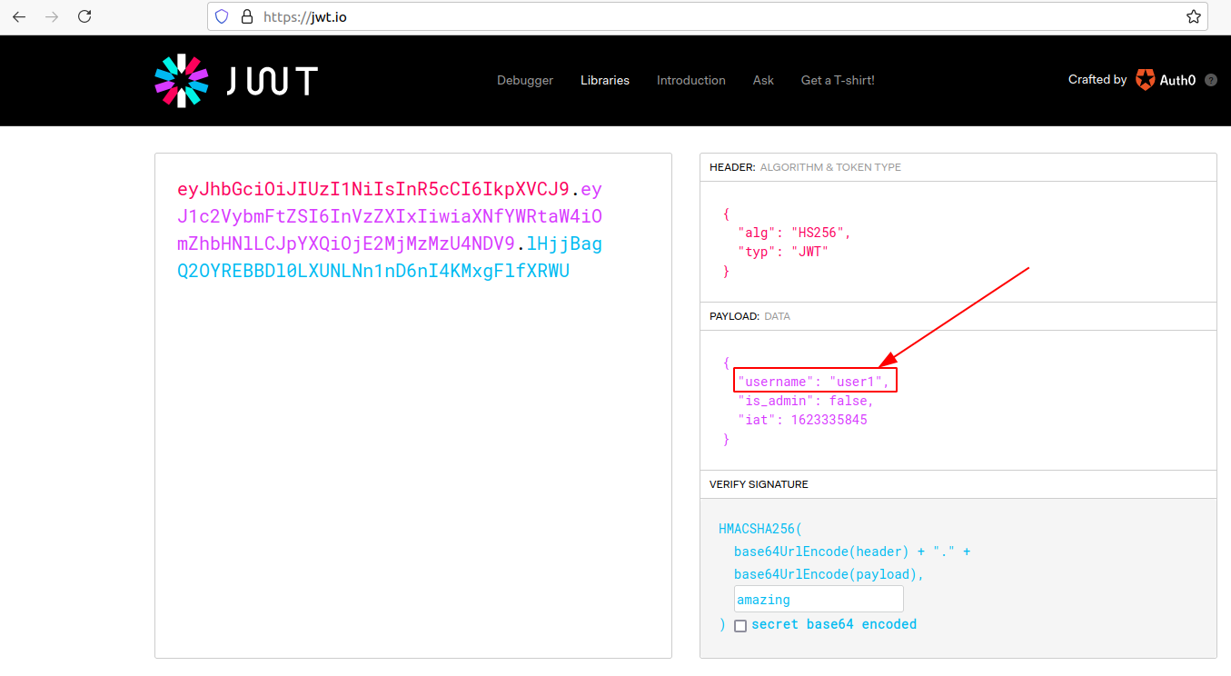The image size is (1231, 676).
Task: Click the browser back arrow
Action: pos(19,16)
